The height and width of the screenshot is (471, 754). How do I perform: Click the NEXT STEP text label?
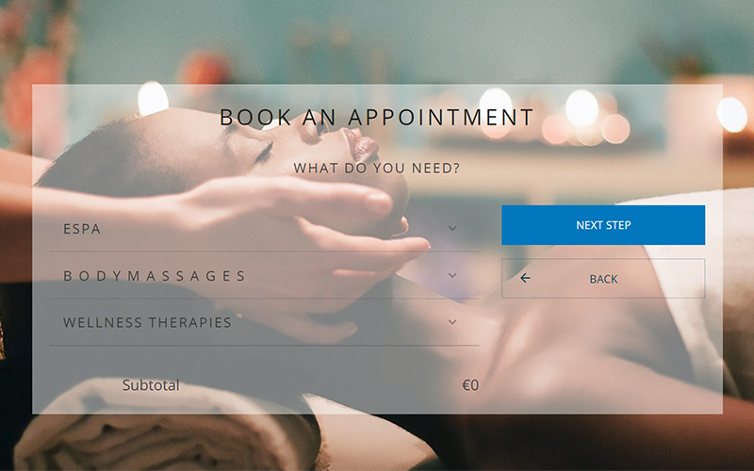click(x=603, y=225)
